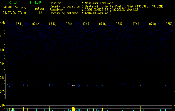The image size is (175, 111).
Task: Click the 0745 time marker
Action: pyautogui.click(x=86, y=24)
